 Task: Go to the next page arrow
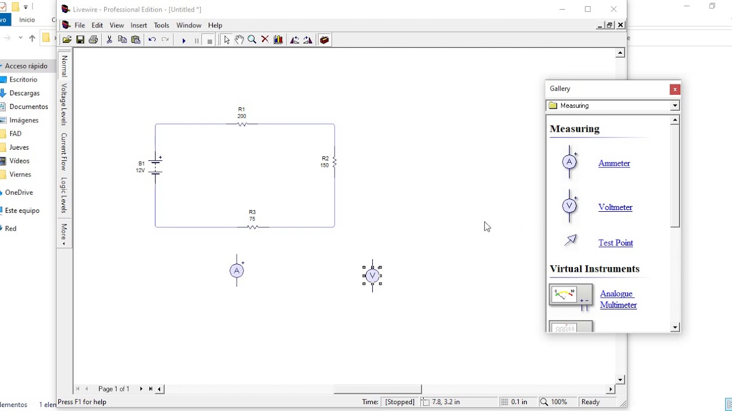[141, 389]
